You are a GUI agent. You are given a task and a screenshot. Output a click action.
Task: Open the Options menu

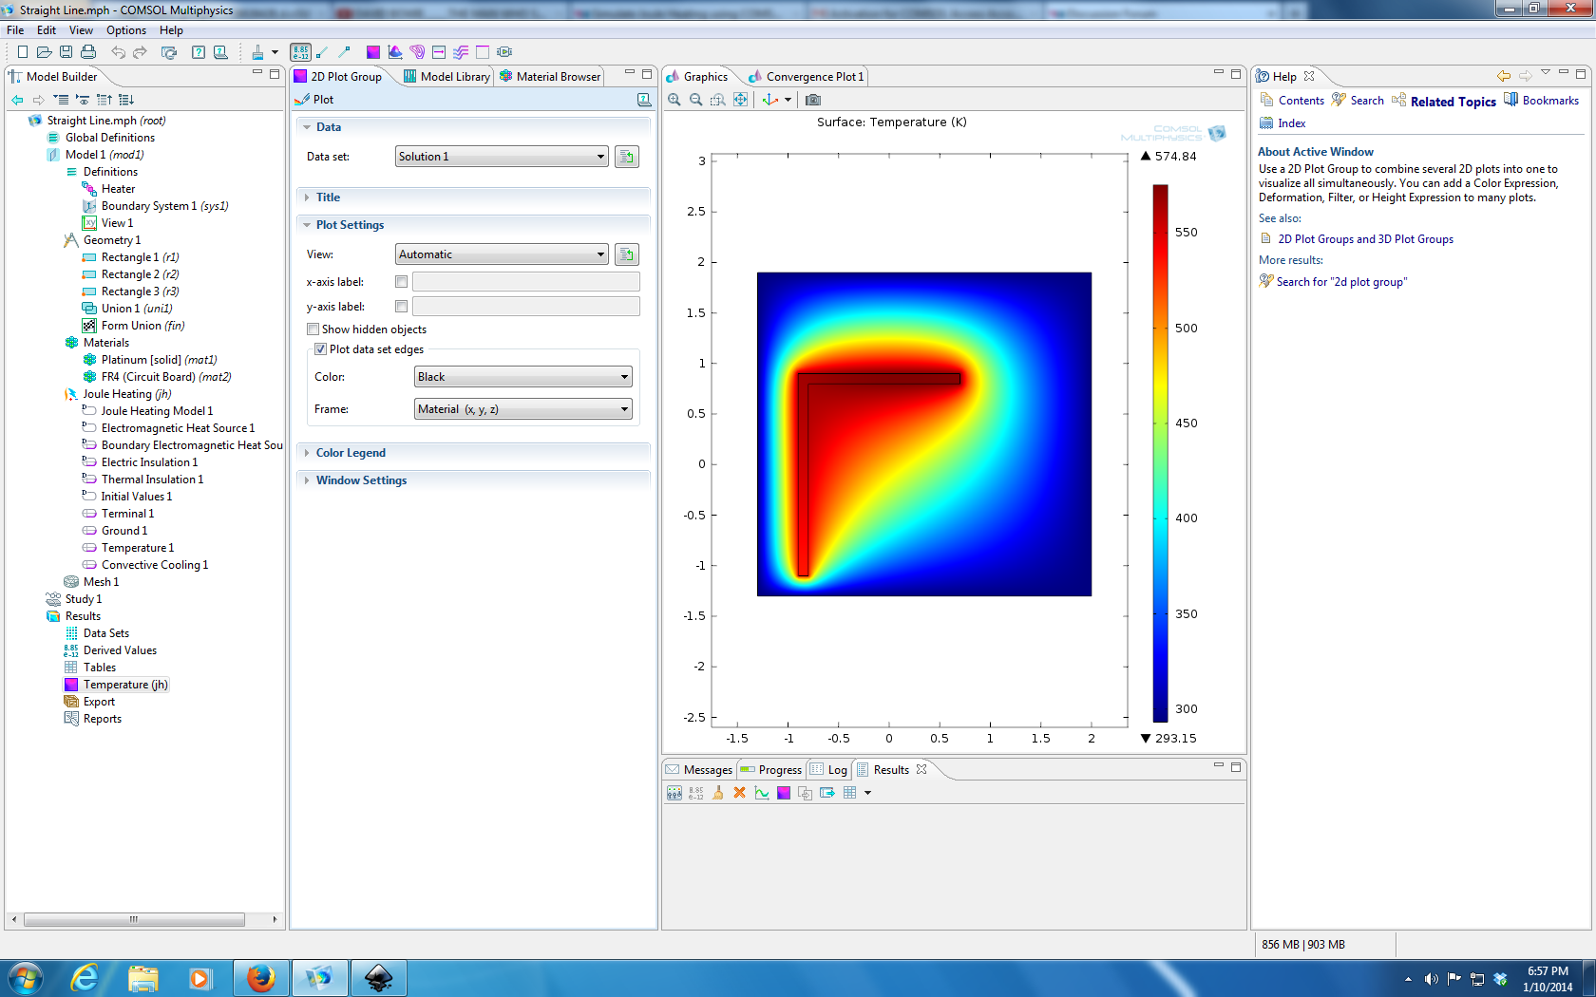125,30
